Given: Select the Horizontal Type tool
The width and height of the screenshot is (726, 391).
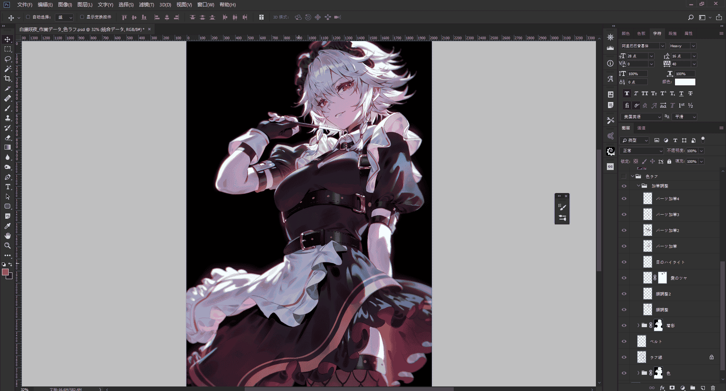Looking at the screenshot, I should 8,187.
